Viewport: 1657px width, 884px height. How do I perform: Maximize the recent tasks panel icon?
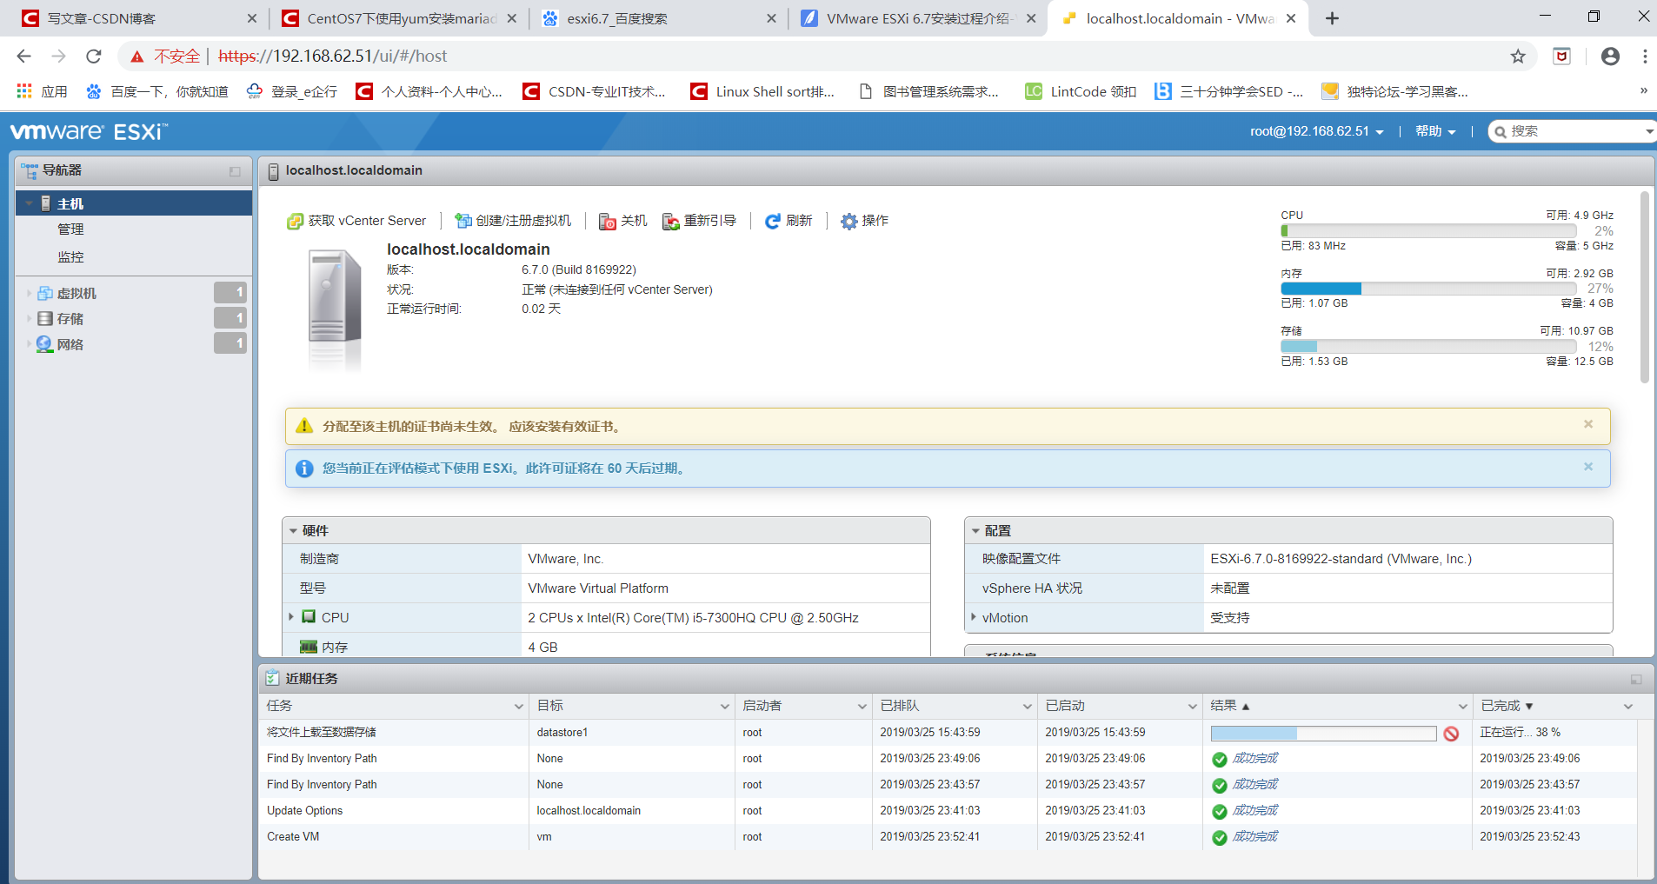click(x=1636, y=679)
